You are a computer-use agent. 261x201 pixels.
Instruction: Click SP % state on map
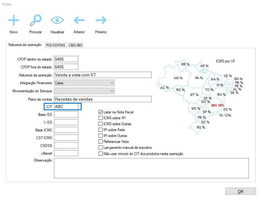(206, 112)
